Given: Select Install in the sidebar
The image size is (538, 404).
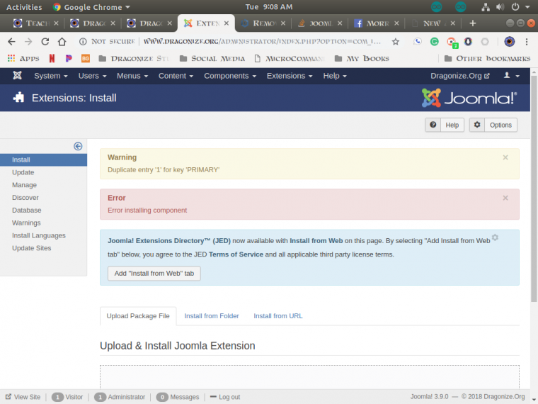Looking at the screenshot, I should click(43, 159).
